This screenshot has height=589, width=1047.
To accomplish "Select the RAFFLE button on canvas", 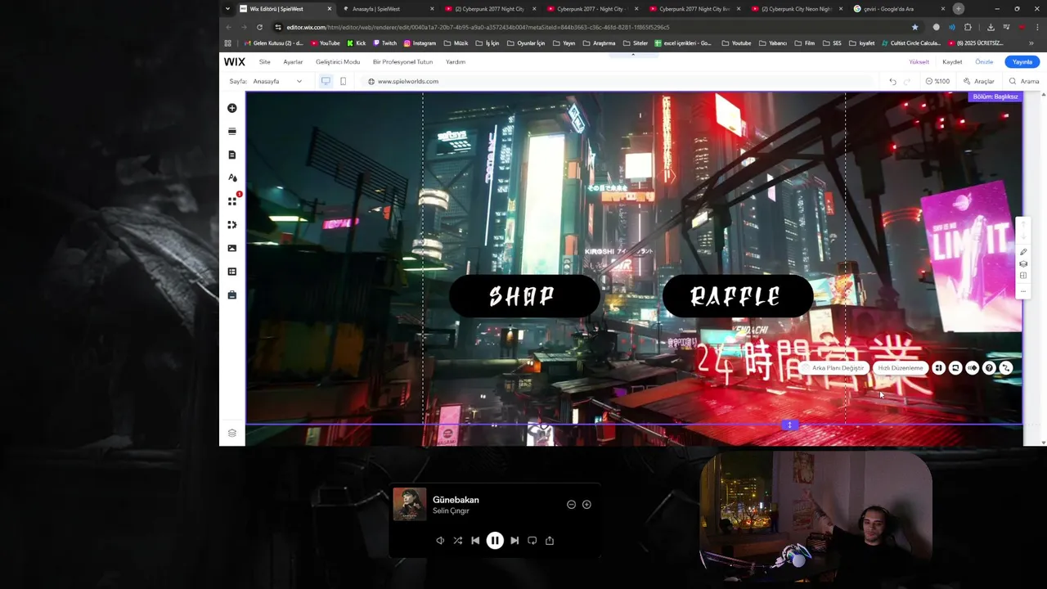I will click(x=738, y=296).
